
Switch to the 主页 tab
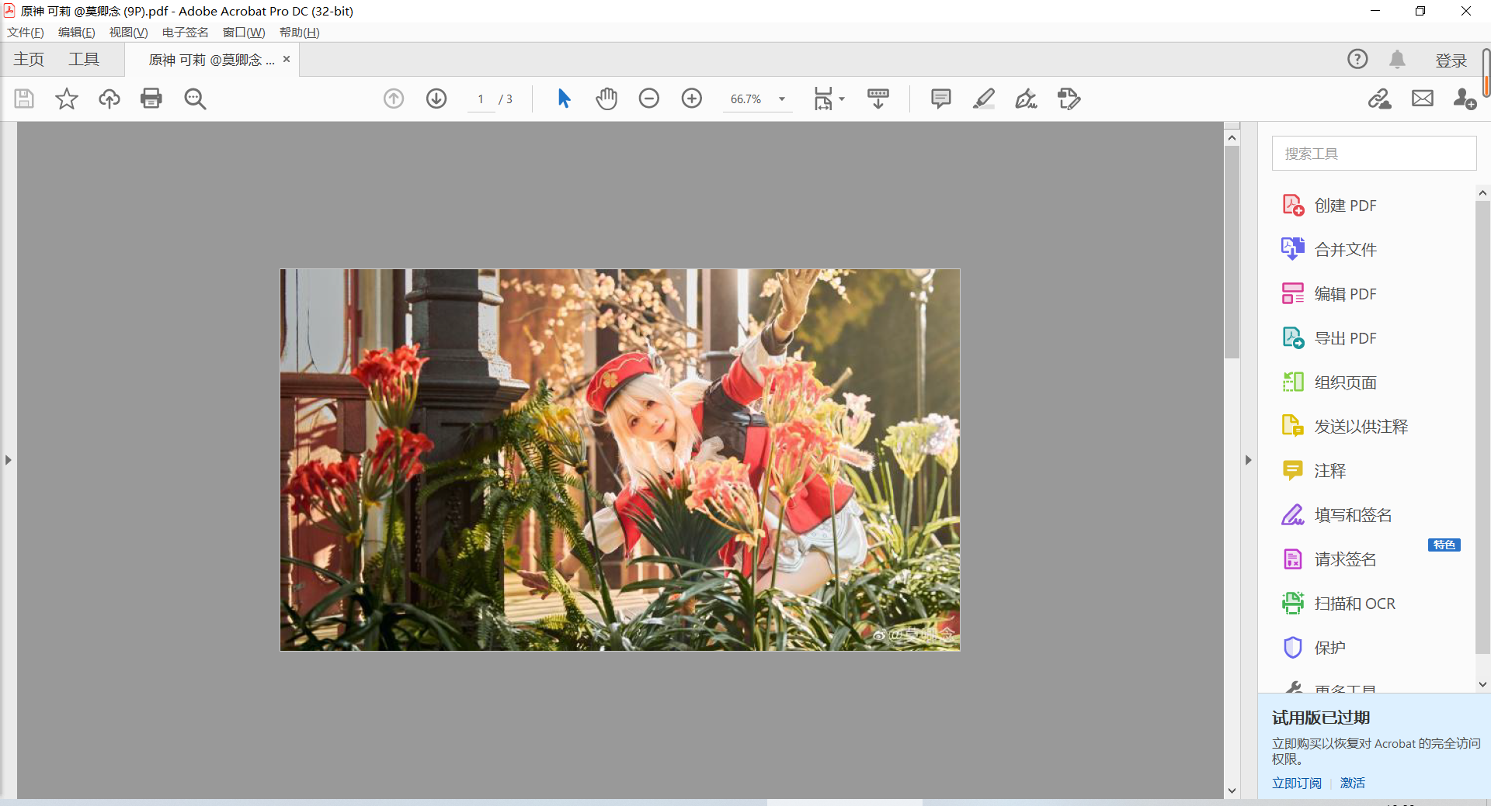tap(29, 60)
